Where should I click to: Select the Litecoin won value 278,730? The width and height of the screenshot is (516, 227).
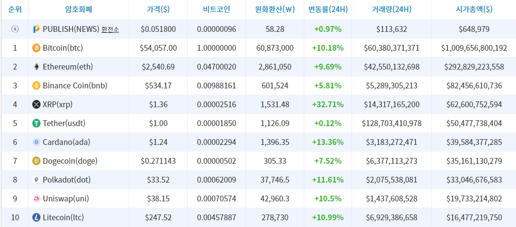pos(275,218)
